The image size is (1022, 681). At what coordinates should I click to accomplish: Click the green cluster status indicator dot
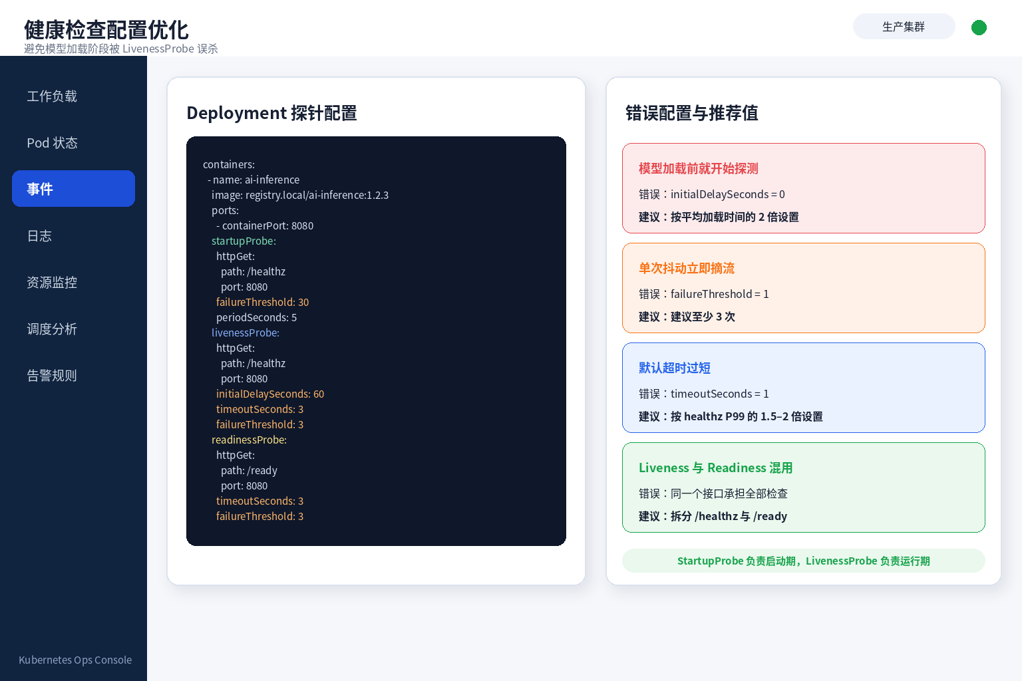[979, 27]
